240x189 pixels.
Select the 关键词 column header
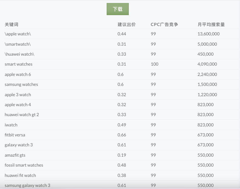click(x=12, y=24)
